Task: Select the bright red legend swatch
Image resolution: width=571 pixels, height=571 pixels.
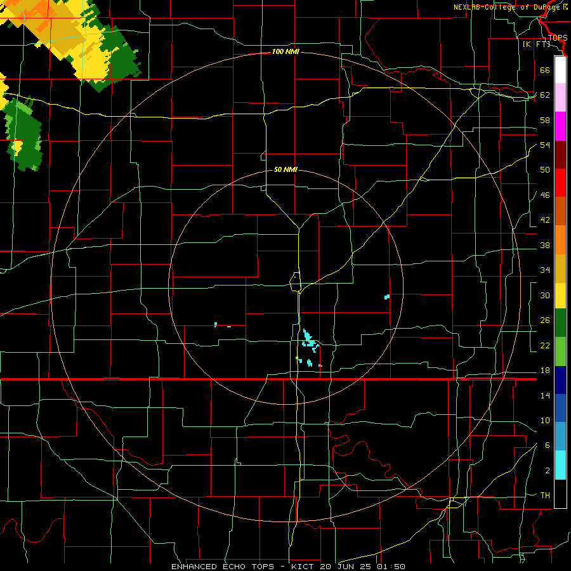Action: coord(560,183)
